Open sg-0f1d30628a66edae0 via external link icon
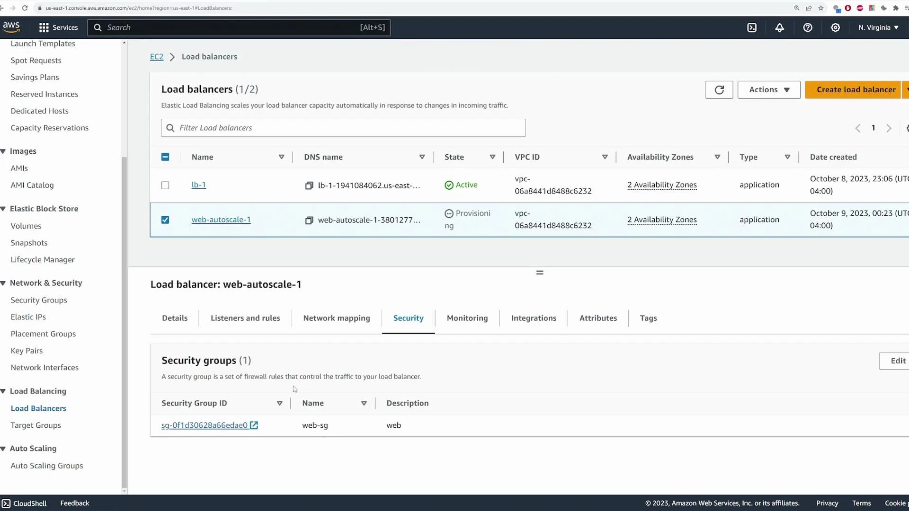The width and height of the screenshot is (909, 511). point(255,425)
